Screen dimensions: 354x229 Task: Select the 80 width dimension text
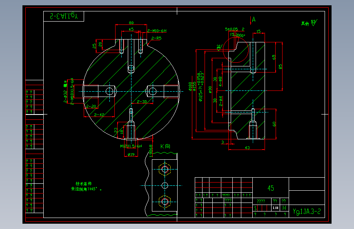pos(131,22)
